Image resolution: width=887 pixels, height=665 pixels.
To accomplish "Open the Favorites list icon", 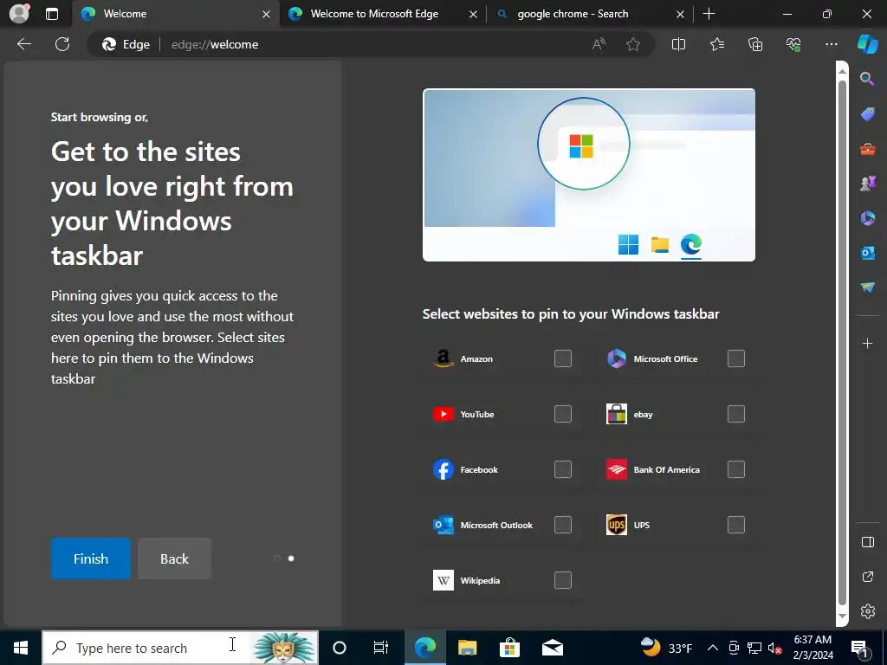I will coord(716,44).
